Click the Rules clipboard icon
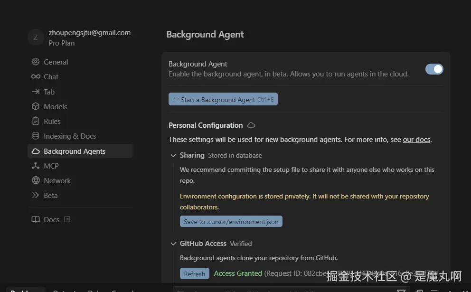Screen dimensions: 471x292 pyautogui.click(x=36, y=121)
